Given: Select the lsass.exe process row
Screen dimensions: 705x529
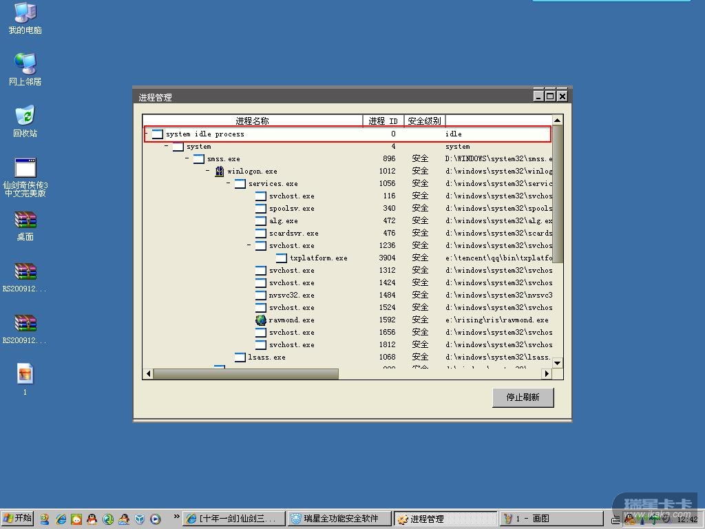Looking at the screenshot, I should tap(266, 357).
